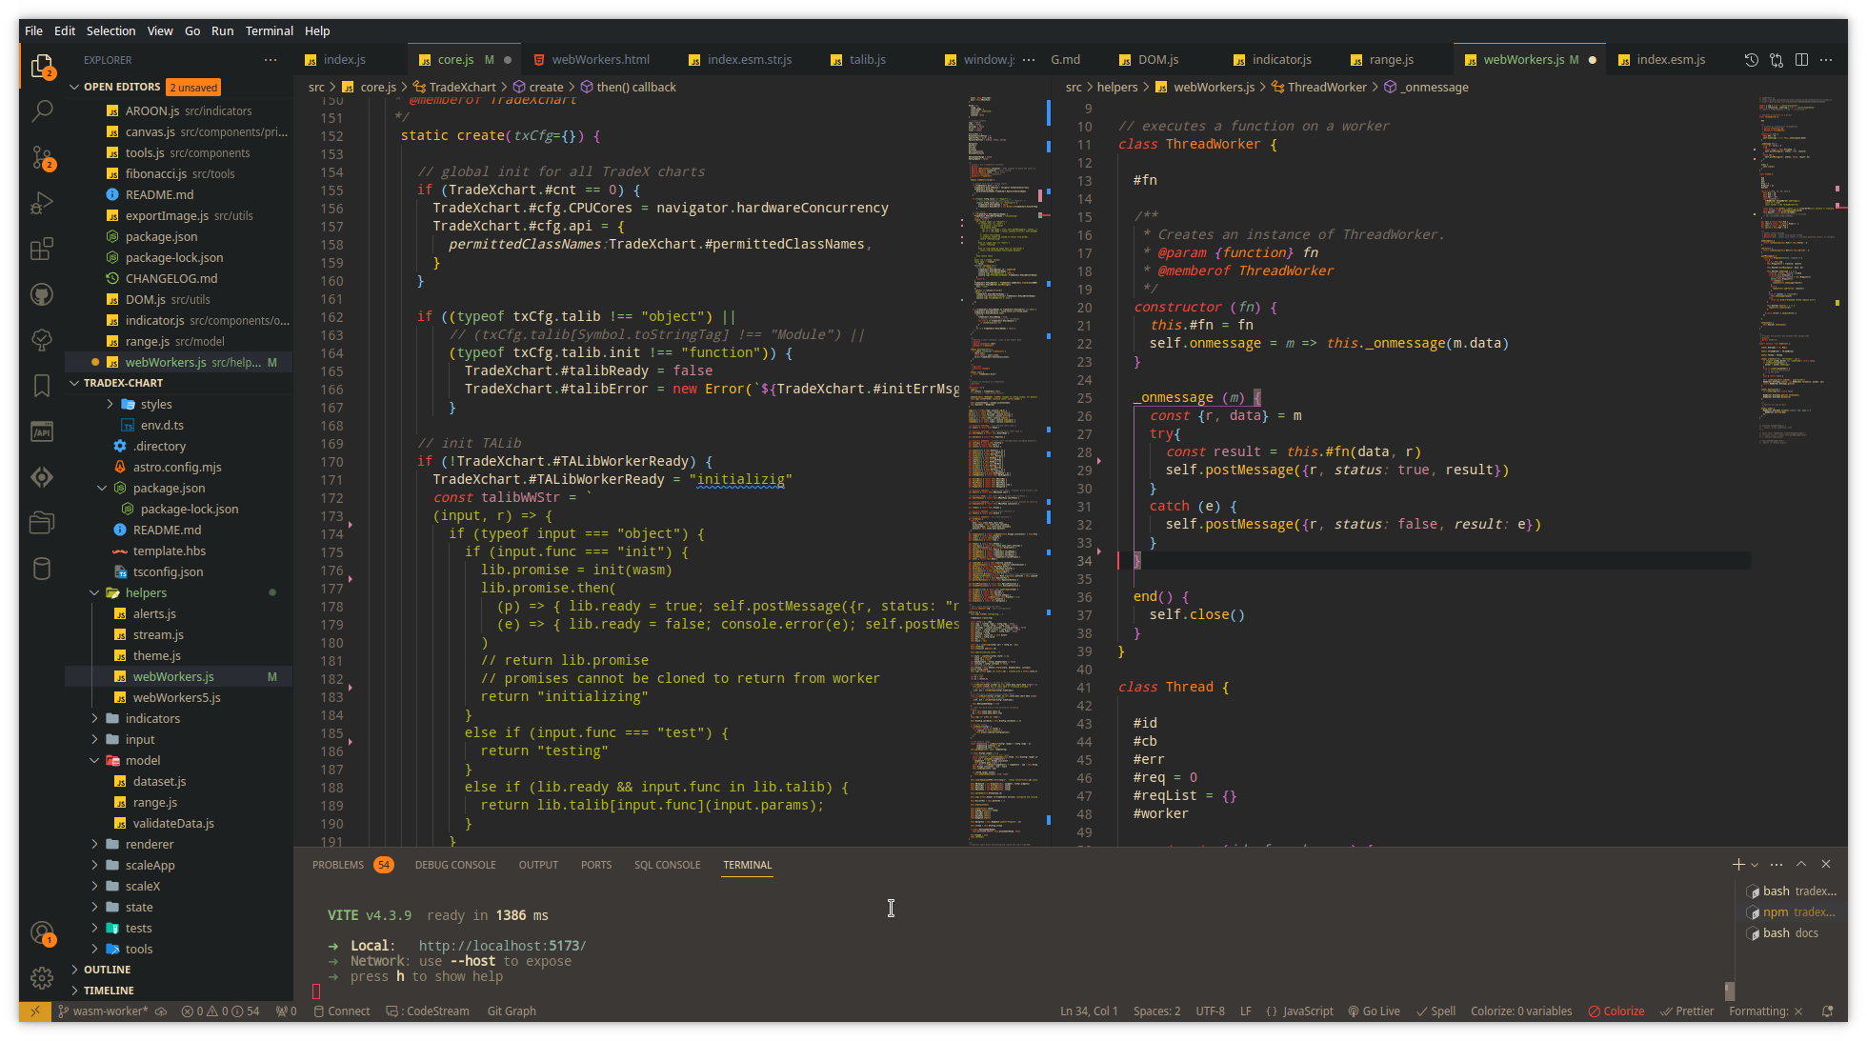Screen dimensions: 1867x1041
Task: Open validateData.js in explorer
Action: (x=173, y=823)
